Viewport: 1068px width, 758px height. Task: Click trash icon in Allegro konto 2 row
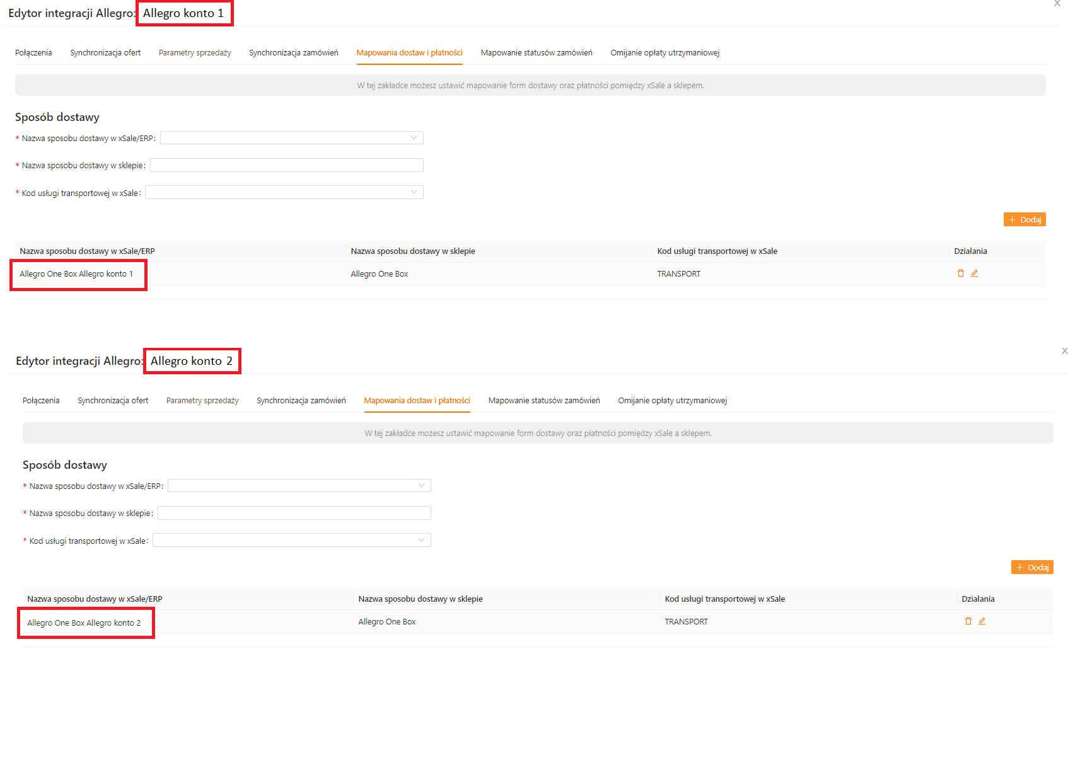pos(968,621)
